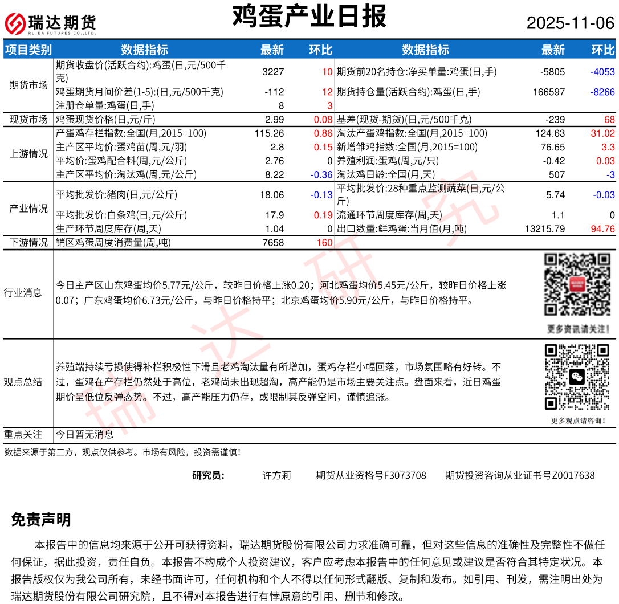
Task: Click the egg spot price value 2.99
Action: point(274,119)
